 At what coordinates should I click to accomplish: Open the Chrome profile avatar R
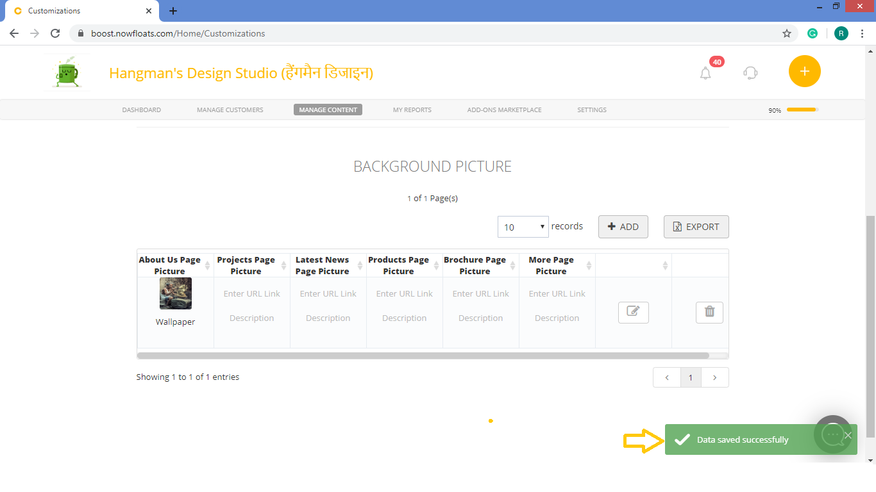841,33
